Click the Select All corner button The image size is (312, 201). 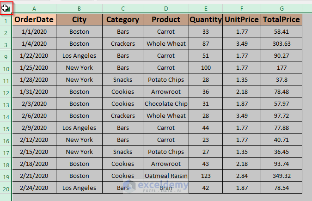[x=6, y=8]
